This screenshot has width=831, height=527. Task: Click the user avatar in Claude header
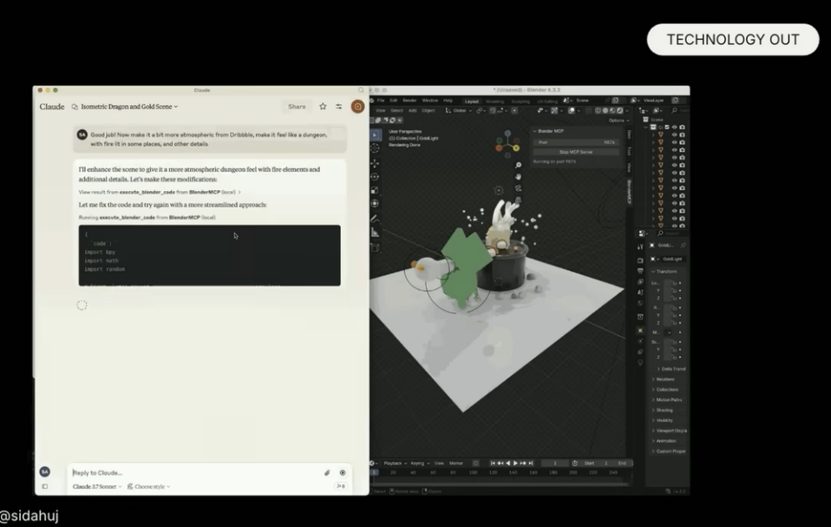coord(357,107)
